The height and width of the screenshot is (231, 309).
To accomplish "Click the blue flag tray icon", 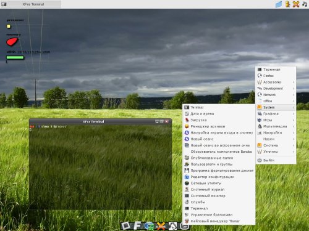I will coord(279,4).
